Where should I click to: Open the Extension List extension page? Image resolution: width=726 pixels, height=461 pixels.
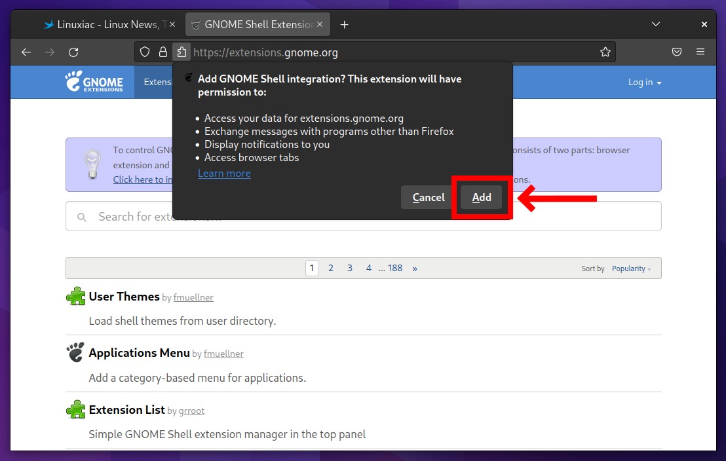point(127,410)
